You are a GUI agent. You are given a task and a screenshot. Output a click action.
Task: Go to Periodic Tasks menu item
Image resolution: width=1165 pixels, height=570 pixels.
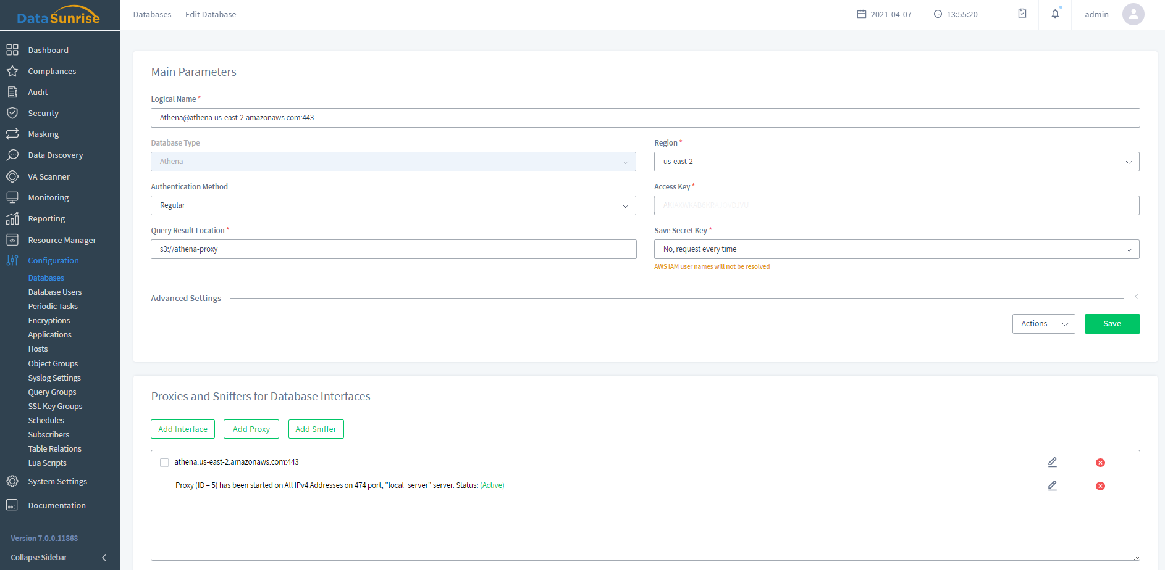tap(53, 307)
